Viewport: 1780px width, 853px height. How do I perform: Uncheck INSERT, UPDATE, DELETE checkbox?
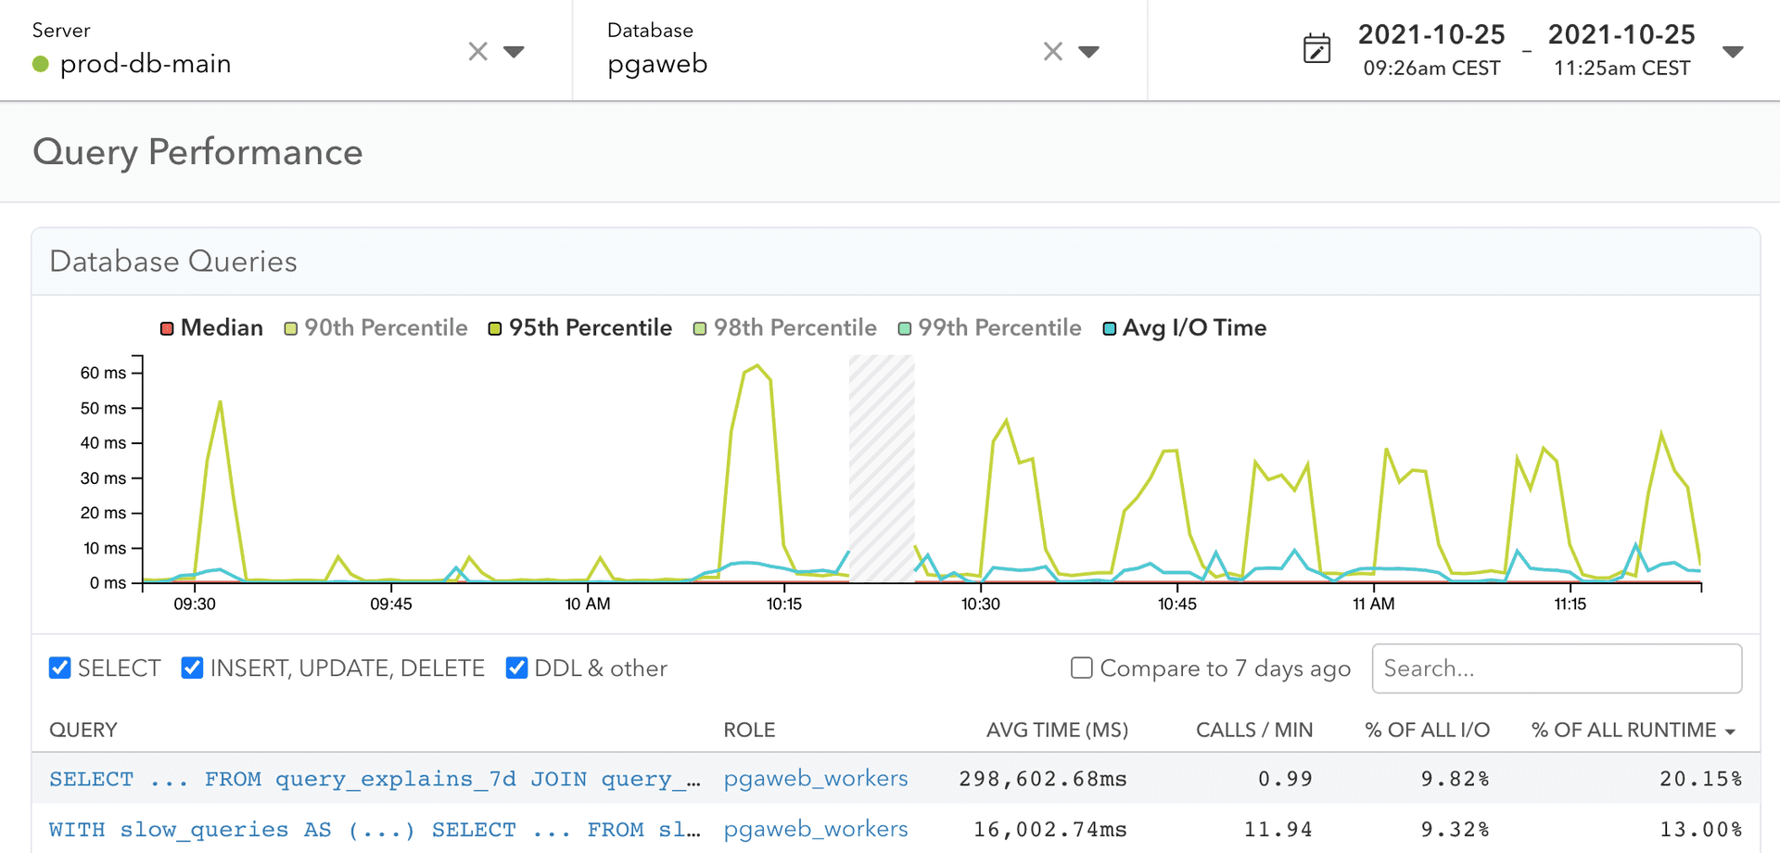(192, 668)
